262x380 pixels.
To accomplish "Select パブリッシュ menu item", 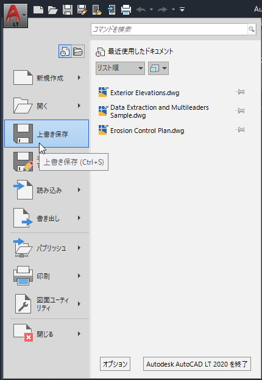I will [x=46, y=248].
